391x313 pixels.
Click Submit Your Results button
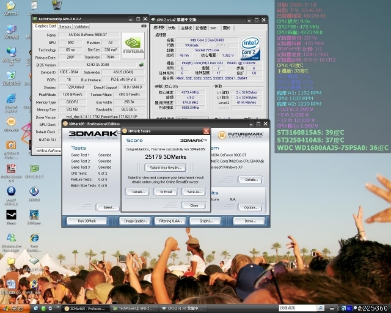click(x=166, y=168)
